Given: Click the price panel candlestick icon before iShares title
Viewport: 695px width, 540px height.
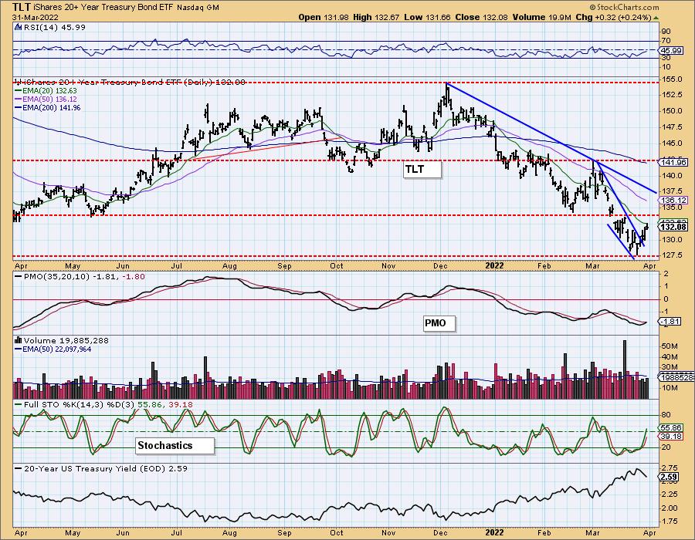Looking at the screenshot, I should pos(18,82).
